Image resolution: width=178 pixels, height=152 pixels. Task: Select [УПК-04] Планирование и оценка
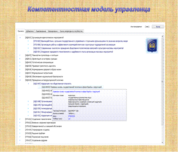[x=37, y=130]
